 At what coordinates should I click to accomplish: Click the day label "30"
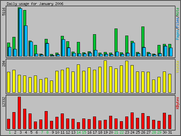165,132
